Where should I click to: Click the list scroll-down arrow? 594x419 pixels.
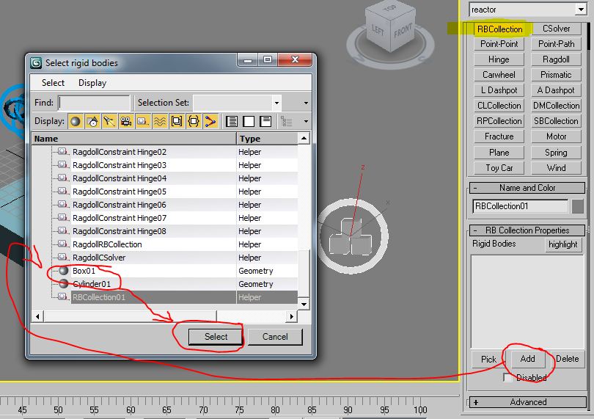coord(304,304)
